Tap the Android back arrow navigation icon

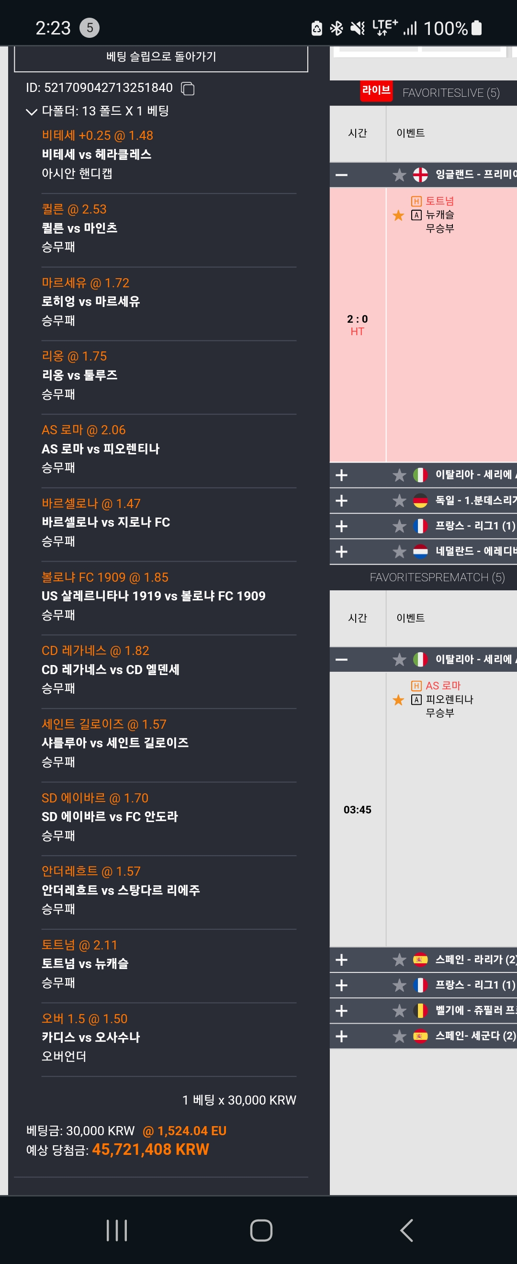pos(406,1230)
